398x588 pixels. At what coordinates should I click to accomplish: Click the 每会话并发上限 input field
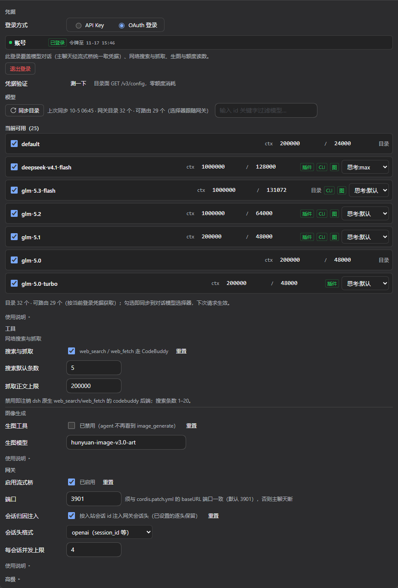tap(94, 550)
